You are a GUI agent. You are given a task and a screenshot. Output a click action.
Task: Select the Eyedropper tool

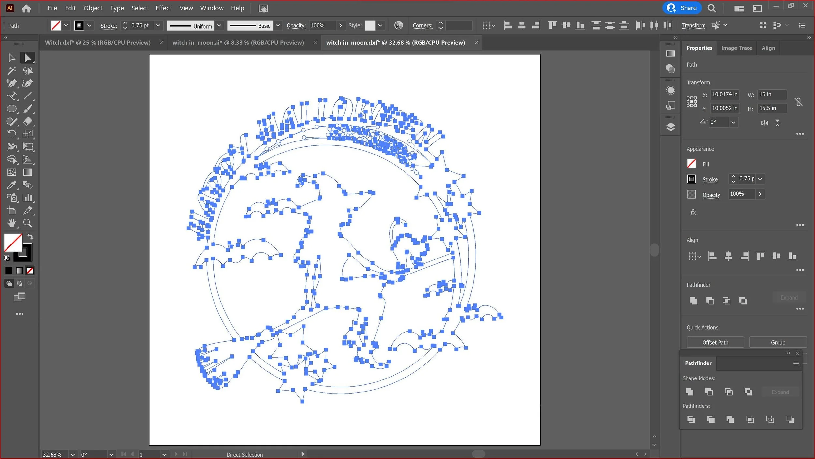(x=11, y=185)
